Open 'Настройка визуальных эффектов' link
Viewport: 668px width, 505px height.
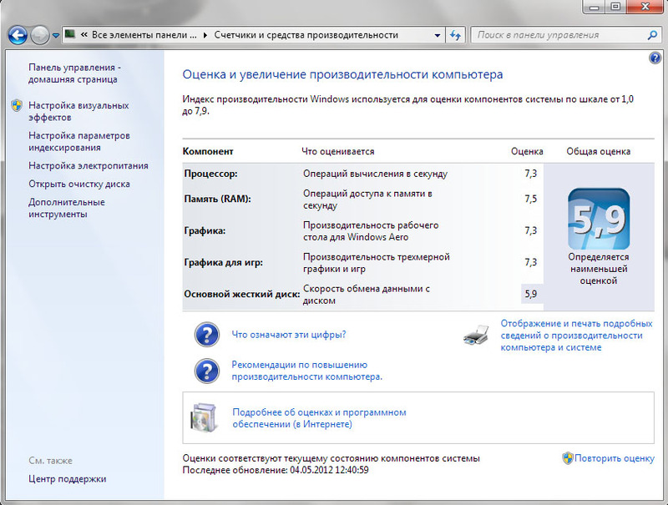[78, 112]
